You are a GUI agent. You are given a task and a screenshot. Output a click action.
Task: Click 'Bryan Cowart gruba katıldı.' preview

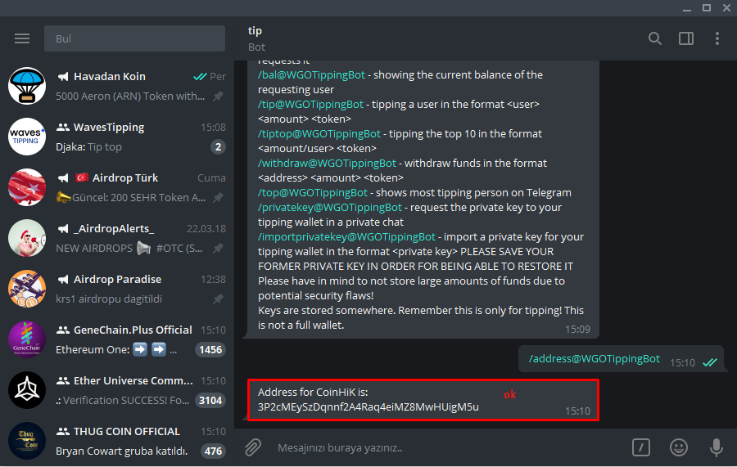coord(122,451)
